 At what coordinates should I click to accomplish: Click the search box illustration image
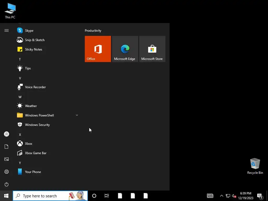(77, 196)
